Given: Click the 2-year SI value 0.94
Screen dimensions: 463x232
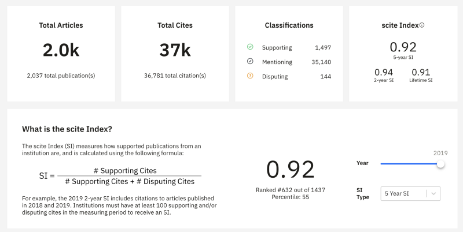Looking at the screenshot, I should click(x=384, y=72).
